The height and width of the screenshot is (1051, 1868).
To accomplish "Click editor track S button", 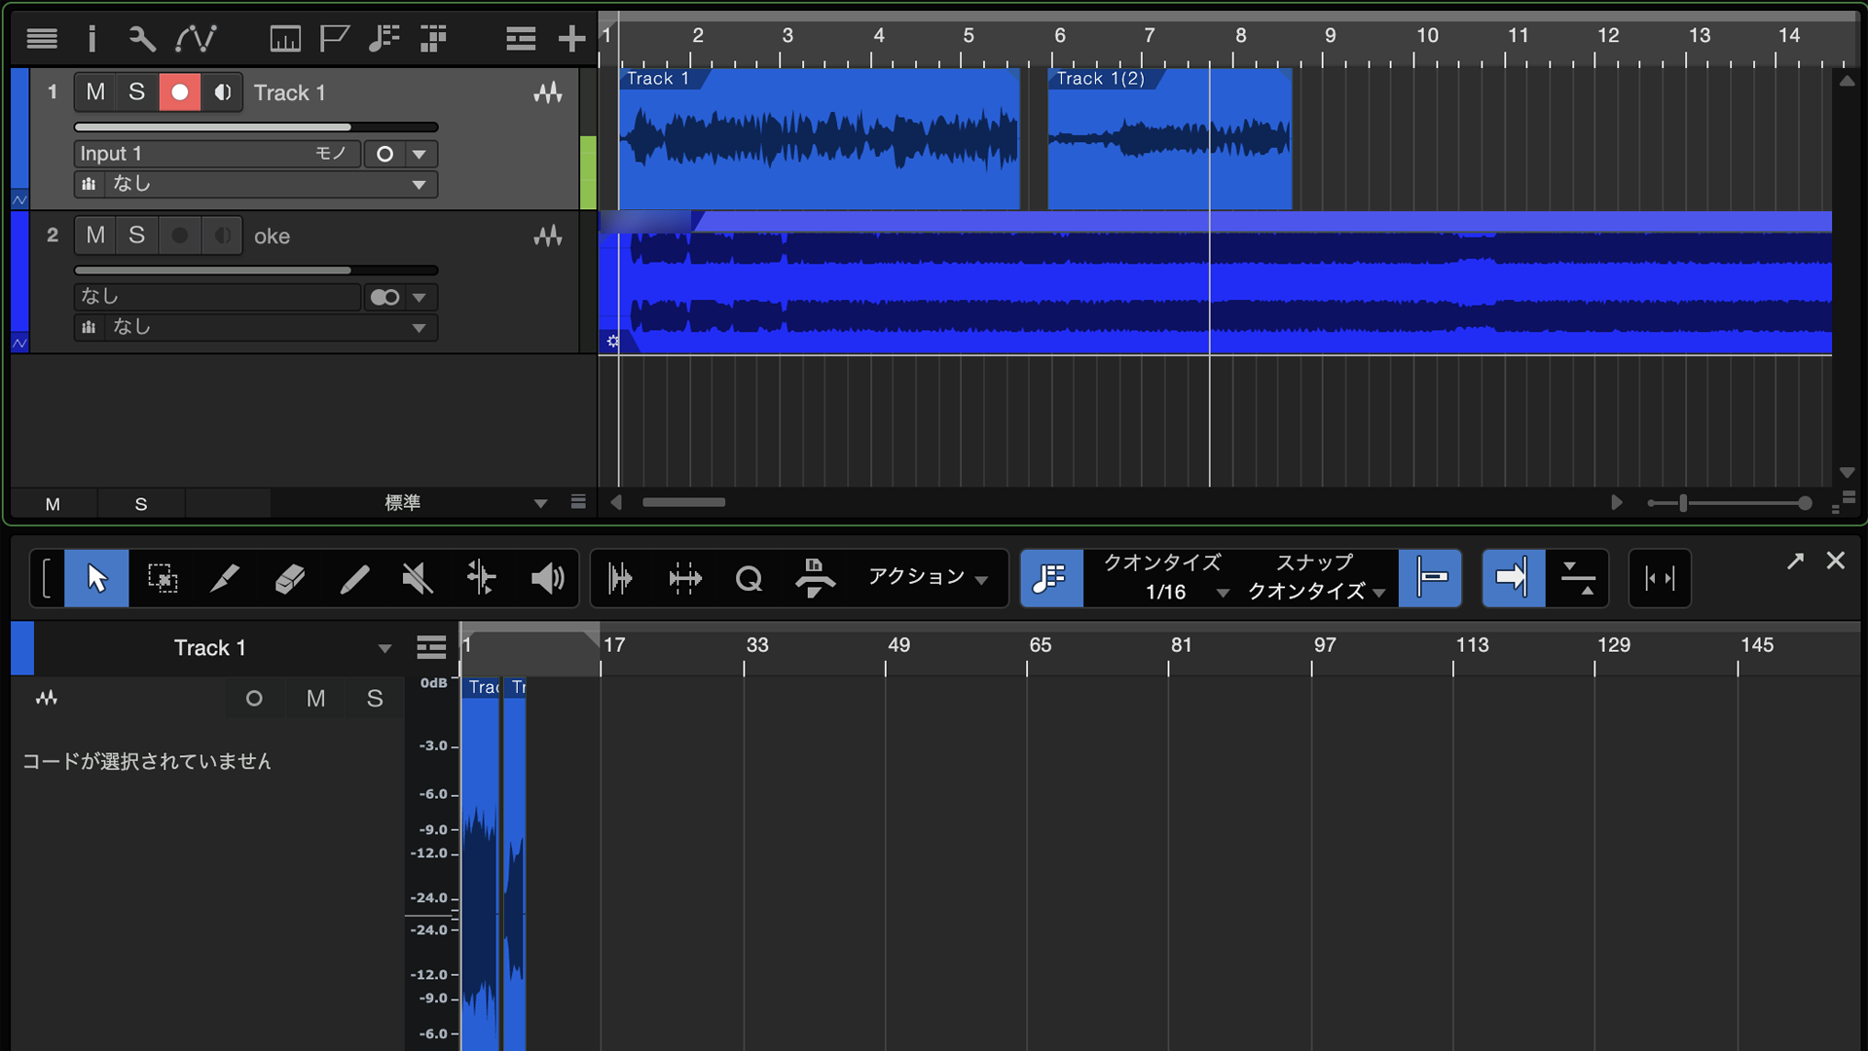I will click(x=375, y=698).
